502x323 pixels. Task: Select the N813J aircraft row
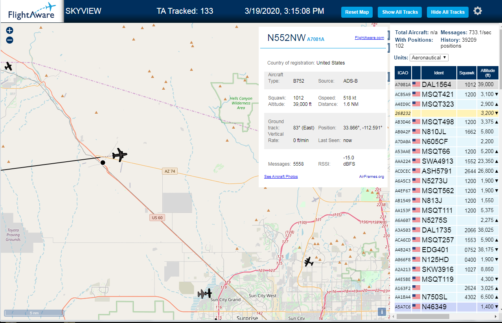pyautogui.click(x=447, y=201)
